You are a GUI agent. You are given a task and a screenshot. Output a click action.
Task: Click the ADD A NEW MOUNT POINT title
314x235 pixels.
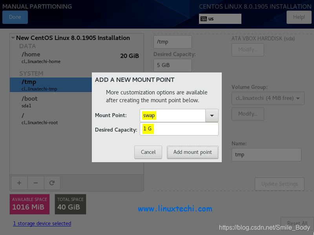[135, 80]
